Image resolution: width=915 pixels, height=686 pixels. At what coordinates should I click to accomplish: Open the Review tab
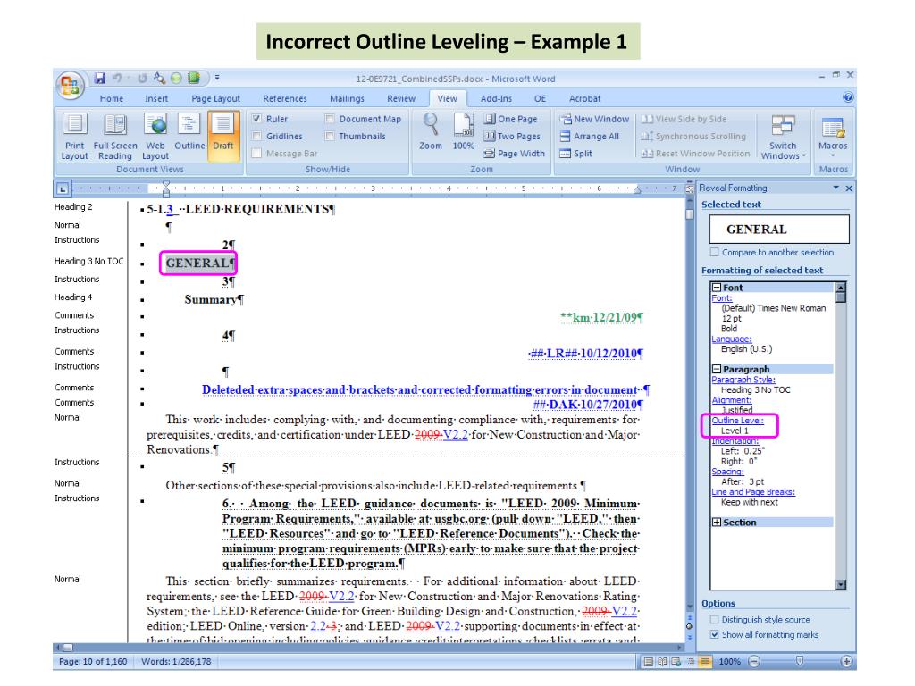(x=401, y=98)
